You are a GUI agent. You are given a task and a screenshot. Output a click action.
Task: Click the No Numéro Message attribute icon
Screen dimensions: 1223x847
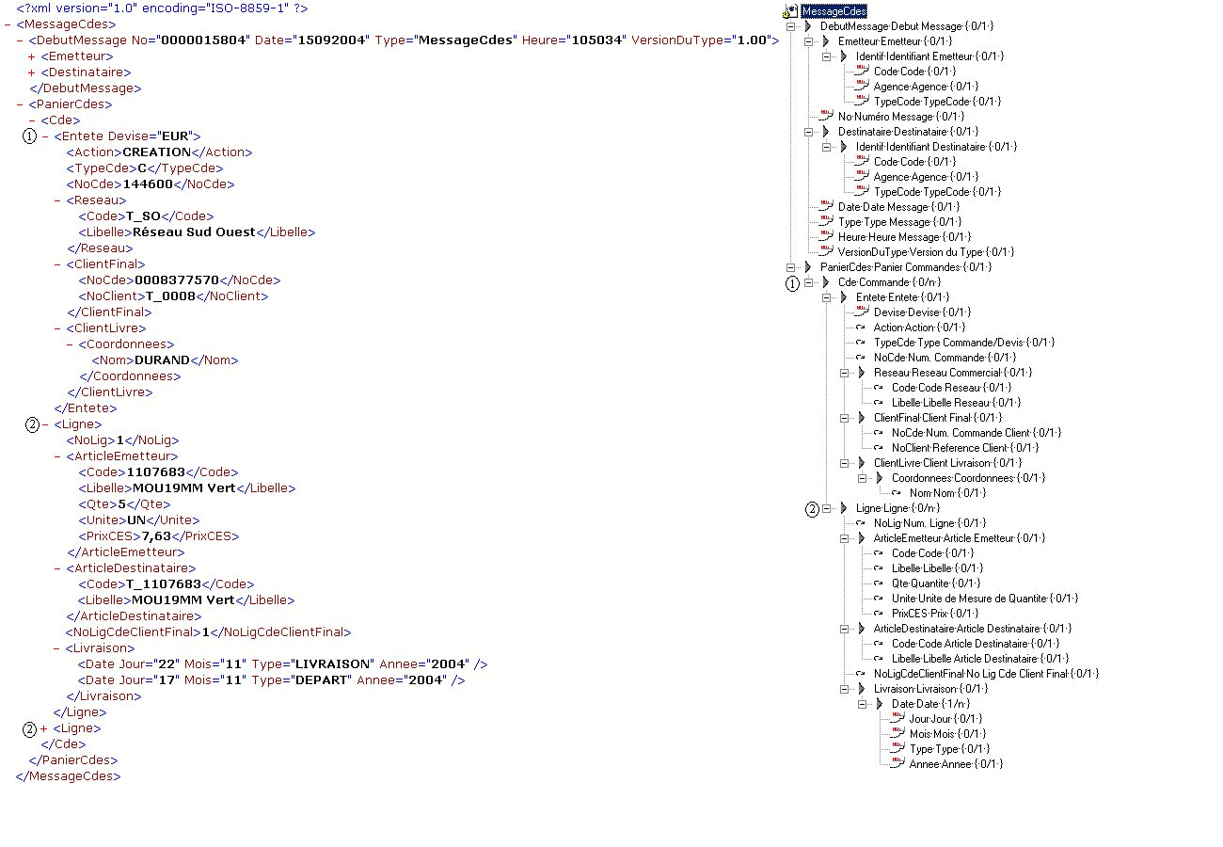click(825, 116)
